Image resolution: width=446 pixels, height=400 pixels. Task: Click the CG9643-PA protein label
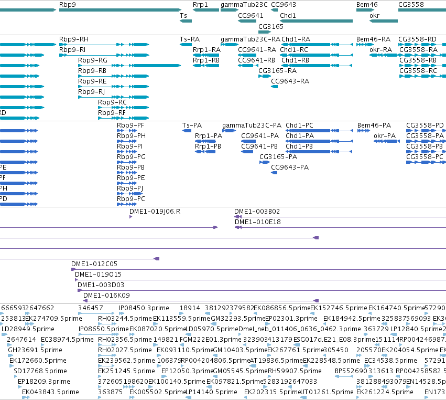click(290, 167)
